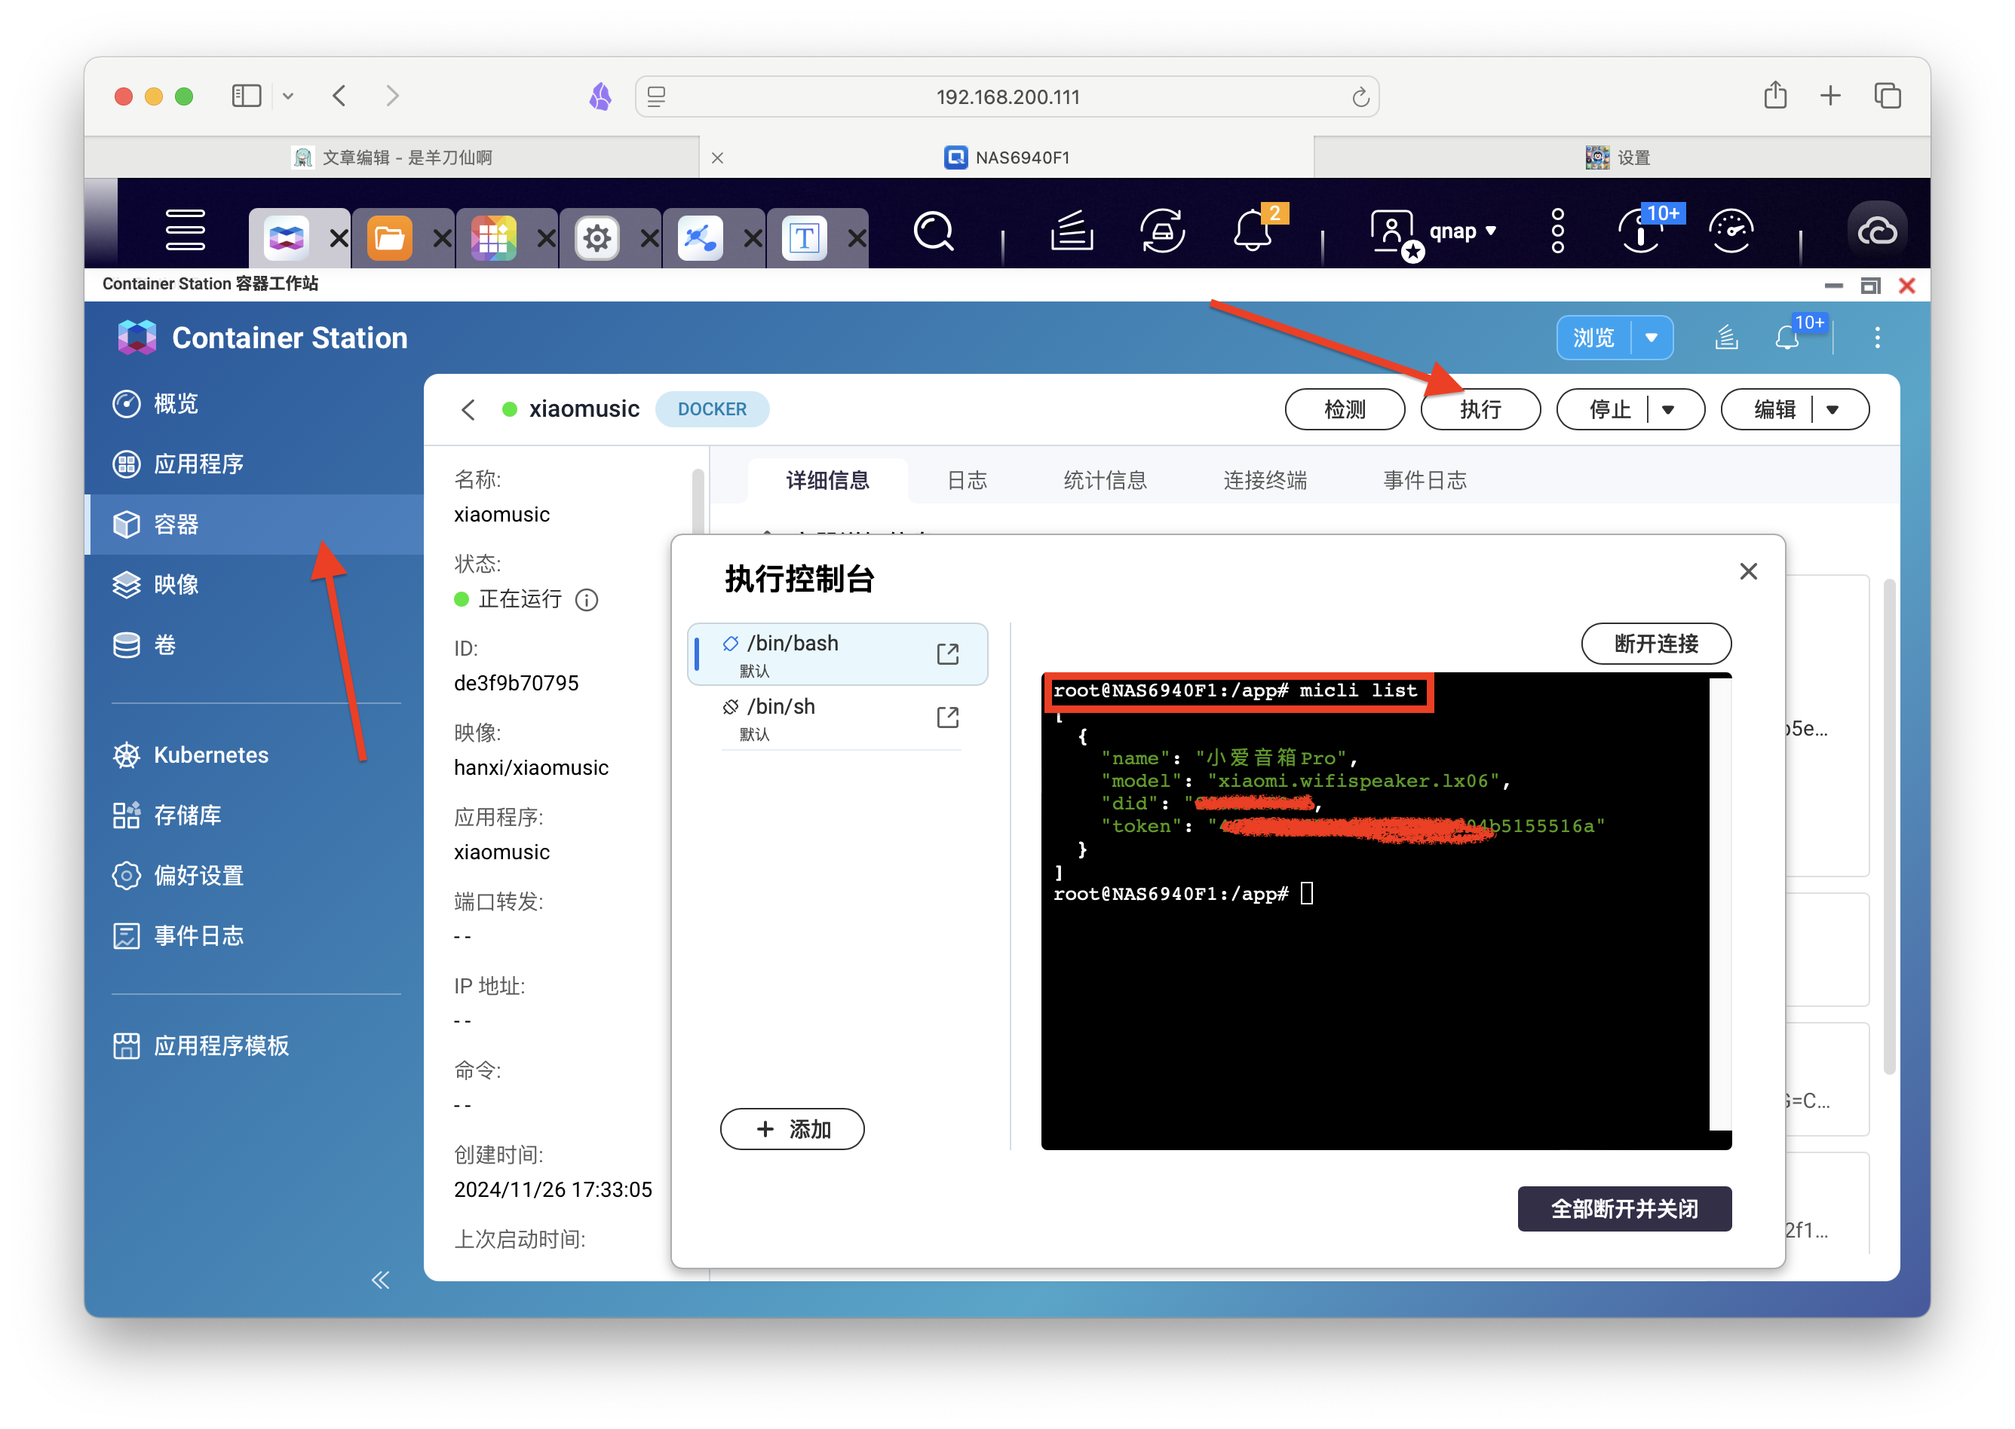Switch to container 事件日志 tab
The height and width of the screenshot is (1429, 2015).
(1425, 480)
